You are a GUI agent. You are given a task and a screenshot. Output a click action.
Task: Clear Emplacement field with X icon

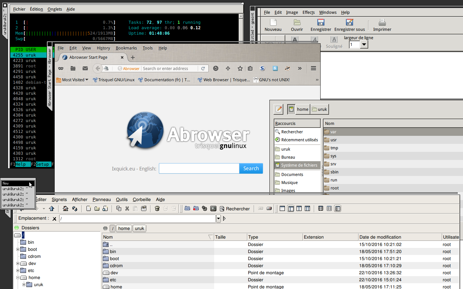coord(54,219)
